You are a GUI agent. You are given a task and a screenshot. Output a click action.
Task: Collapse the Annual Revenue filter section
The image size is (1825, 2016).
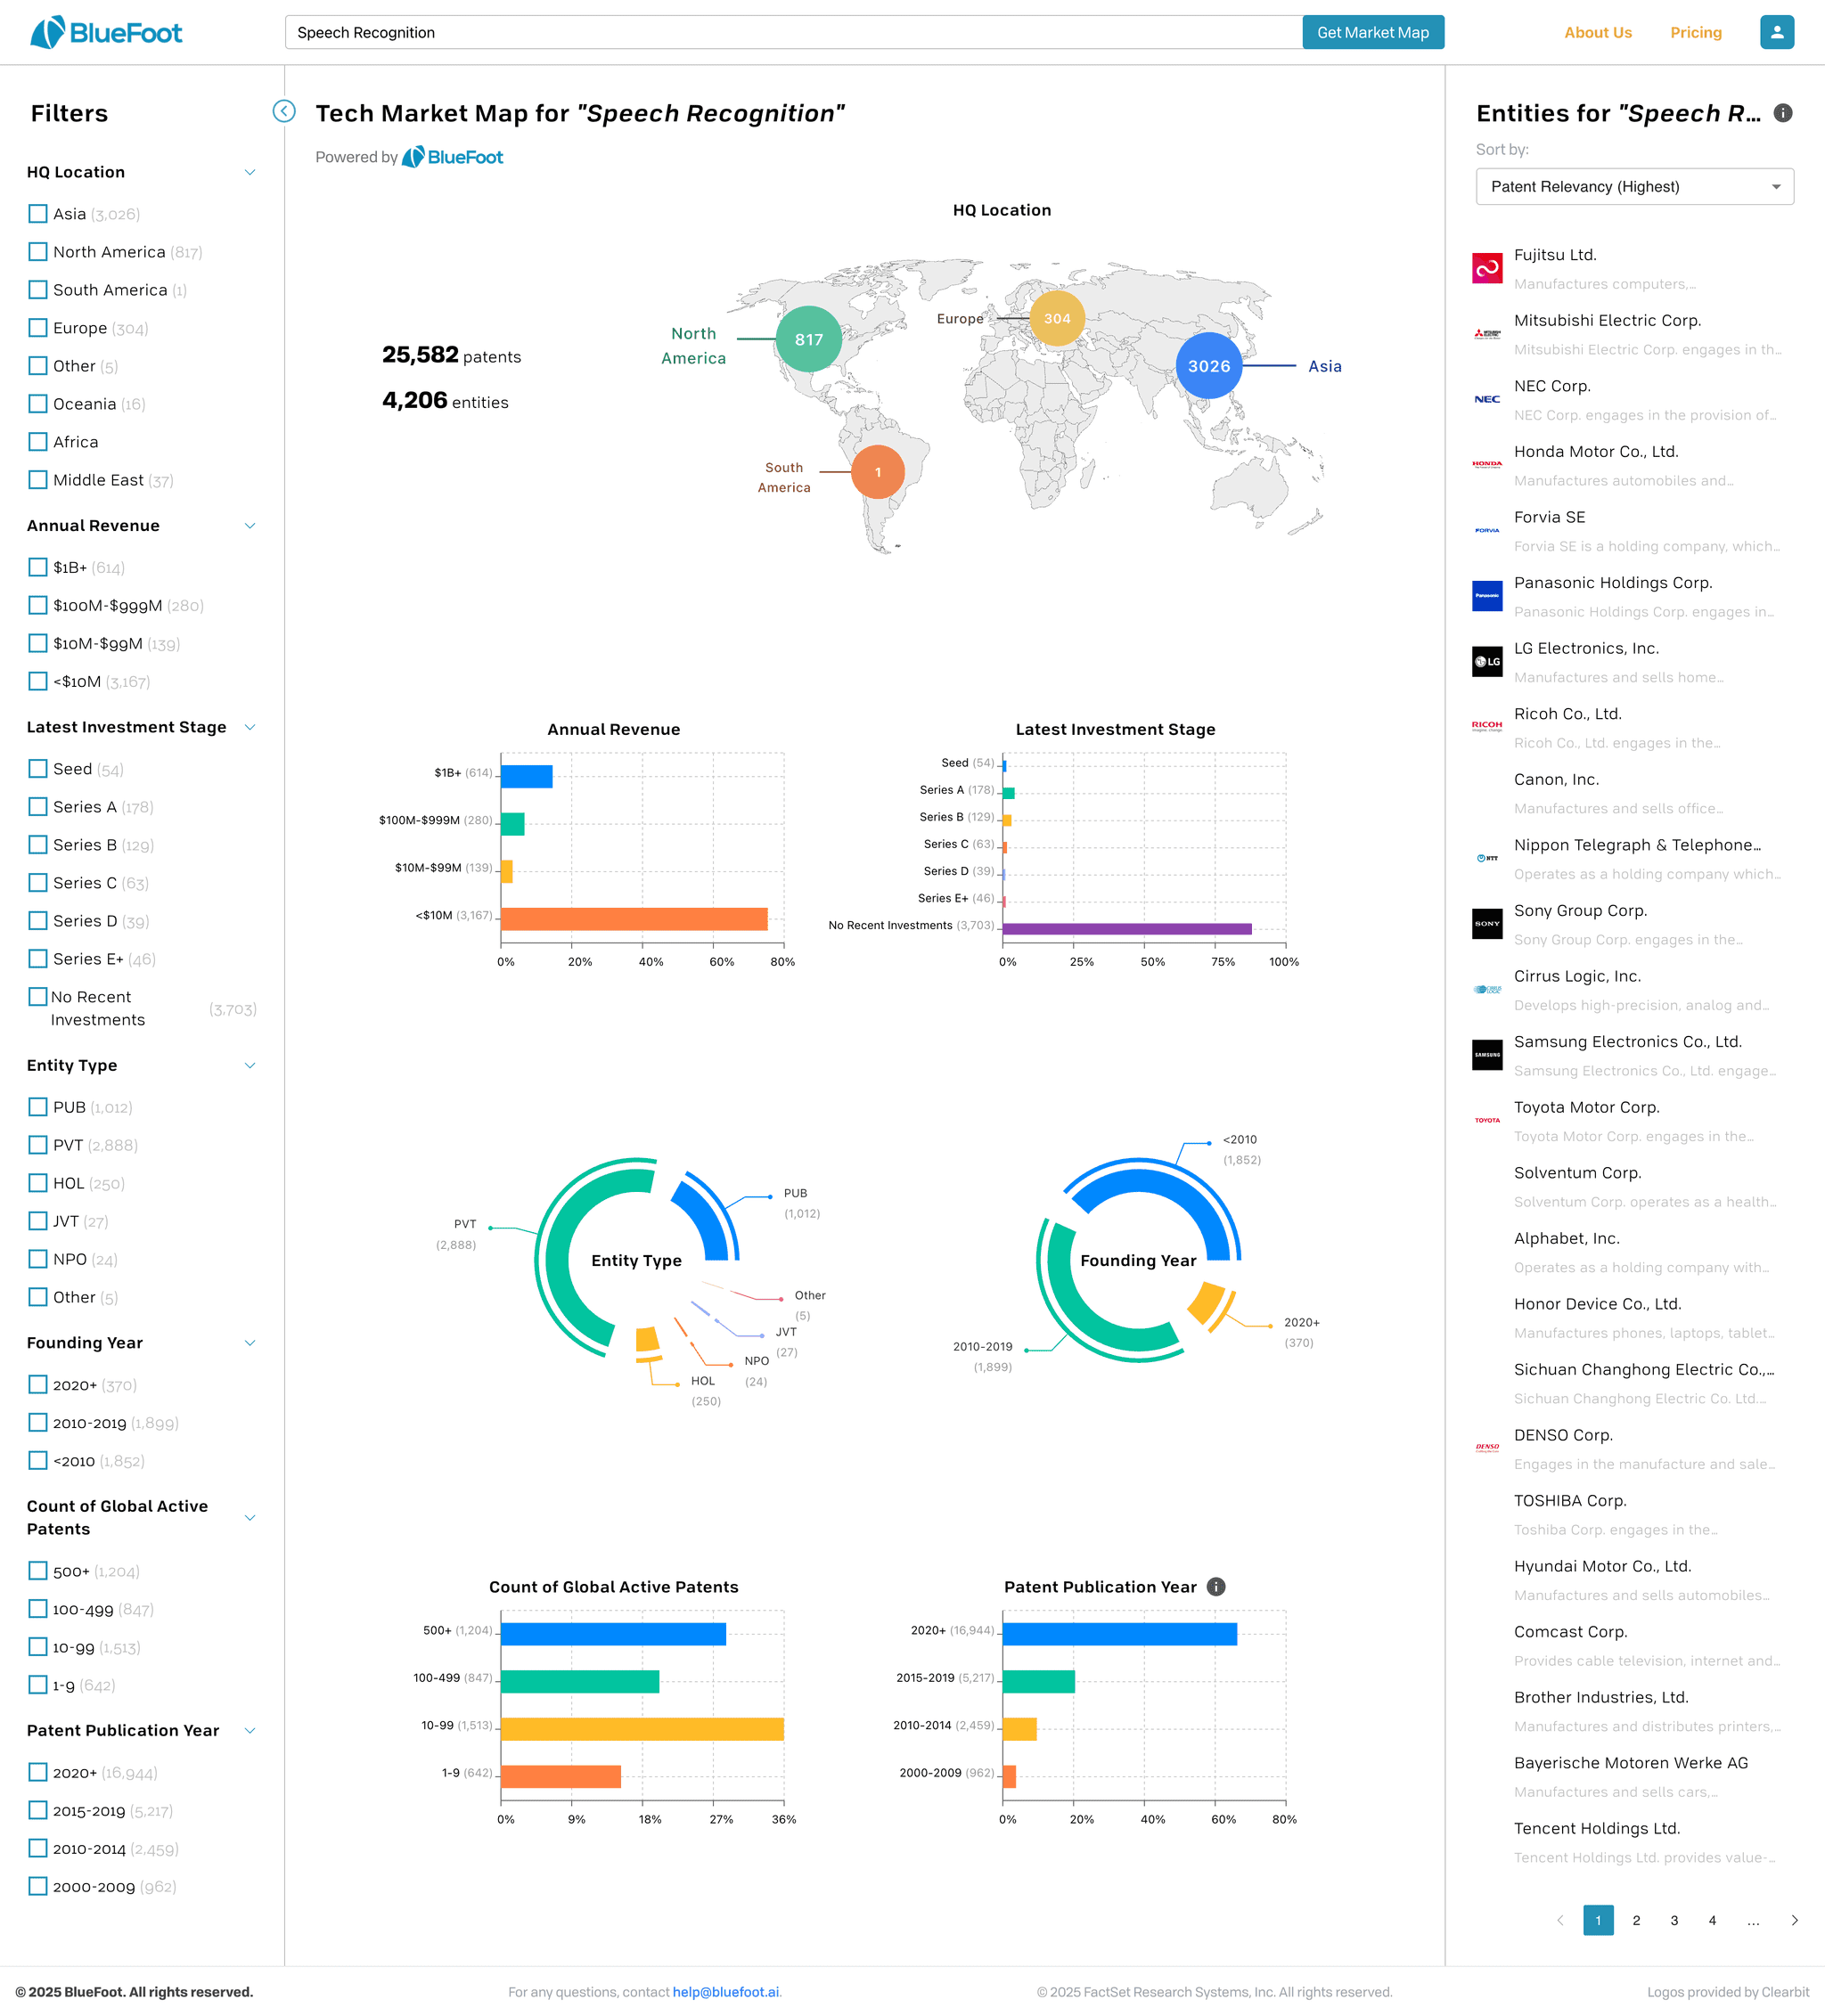[250, 526]
